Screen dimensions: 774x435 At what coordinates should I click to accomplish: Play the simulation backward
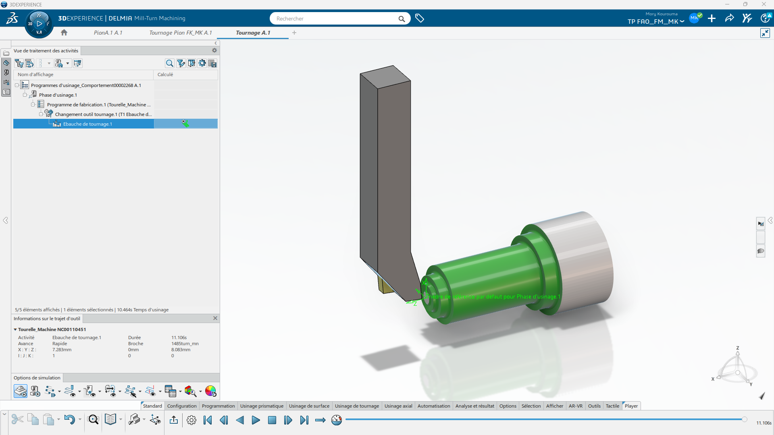pos(240,420)
